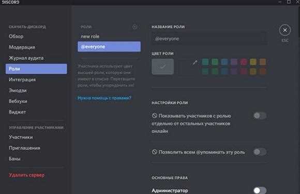
Task: Choose the dark teal swatch, bottom row
Action: (x=205, y=71)
